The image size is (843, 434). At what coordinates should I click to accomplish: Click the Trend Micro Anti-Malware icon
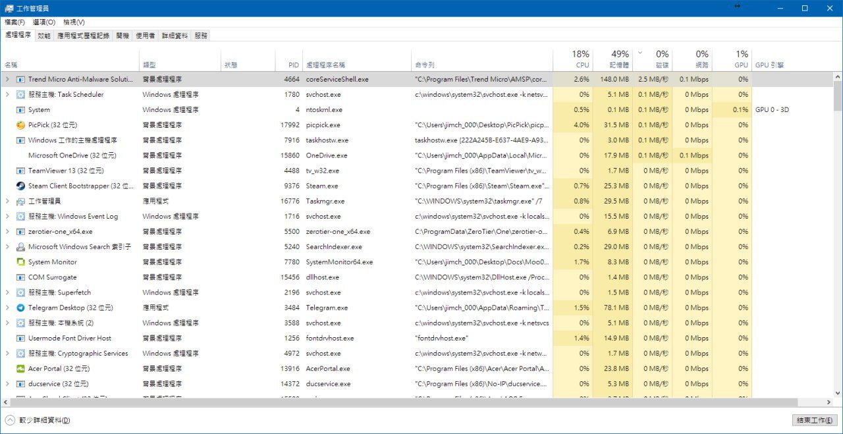20,79
